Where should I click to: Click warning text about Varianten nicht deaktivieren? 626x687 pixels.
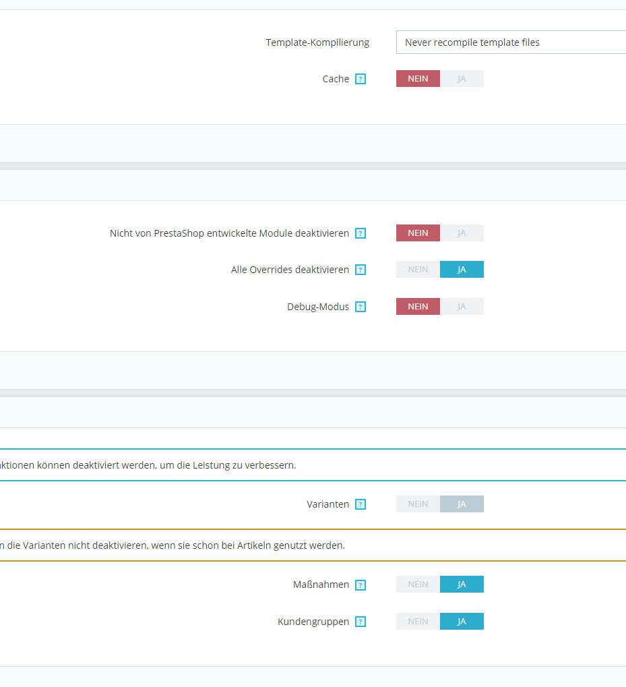click(173, 545)
